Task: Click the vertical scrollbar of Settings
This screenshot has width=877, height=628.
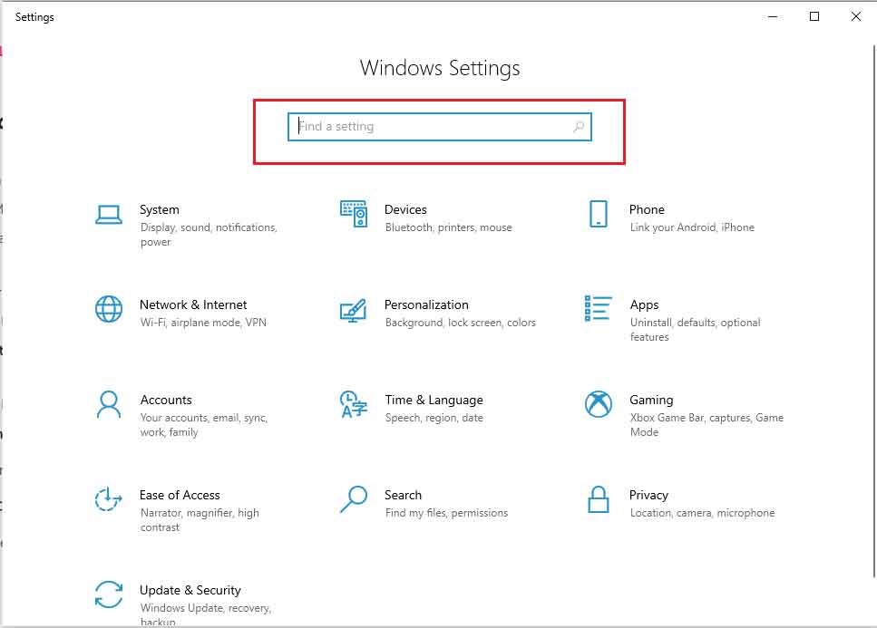Action: pos(873,313)
